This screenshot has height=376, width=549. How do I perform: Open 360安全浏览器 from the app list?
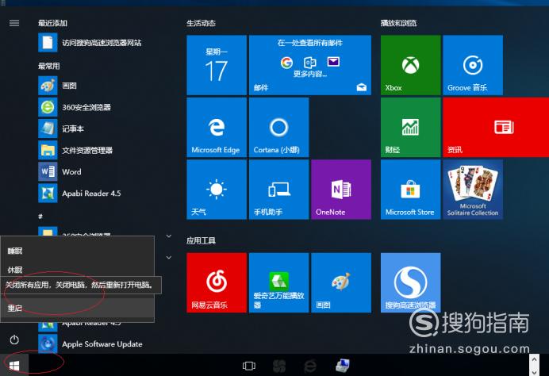click(x=75, y=107)
